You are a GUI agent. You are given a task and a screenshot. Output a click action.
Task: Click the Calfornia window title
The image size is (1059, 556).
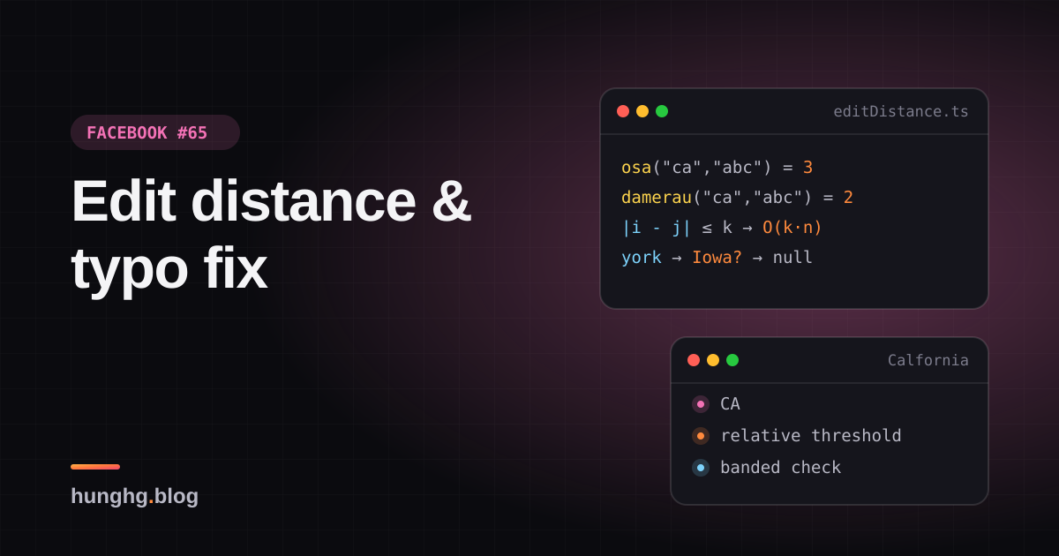tap(928, 360)
